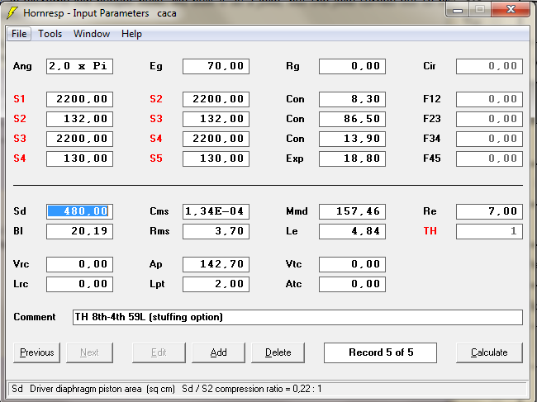The height and width of the screenshot is (402, 537).
Task: Click the Hornresp lightning bolt title icon
Action: (x=12, y=13)
